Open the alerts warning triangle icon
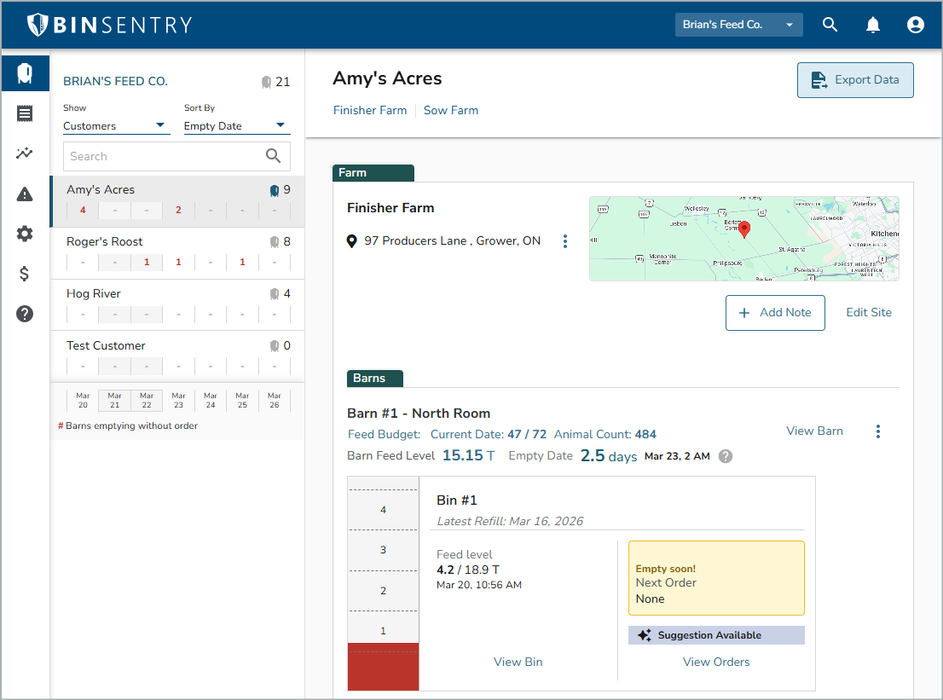This screenshot has width=943, height=700. 25,194
